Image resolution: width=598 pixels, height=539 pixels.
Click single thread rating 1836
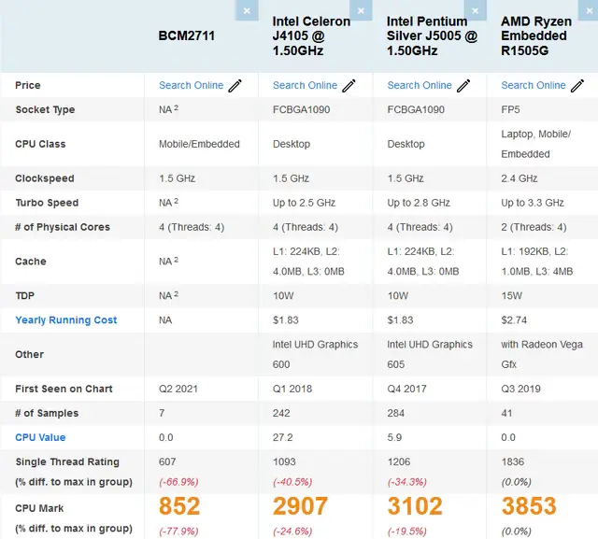coord(513,462)
